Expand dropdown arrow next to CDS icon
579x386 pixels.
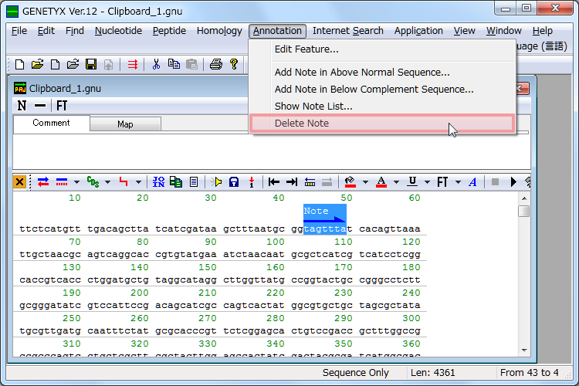(107, 181)
